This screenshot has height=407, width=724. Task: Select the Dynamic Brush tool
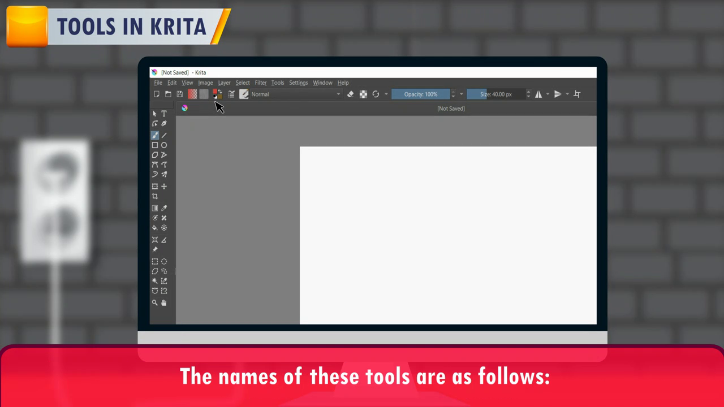click(x=154, y=175)
